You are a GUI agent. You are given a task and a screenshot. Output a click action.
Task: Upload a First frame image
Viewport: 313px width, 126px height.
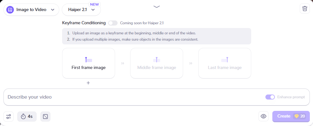89,63
